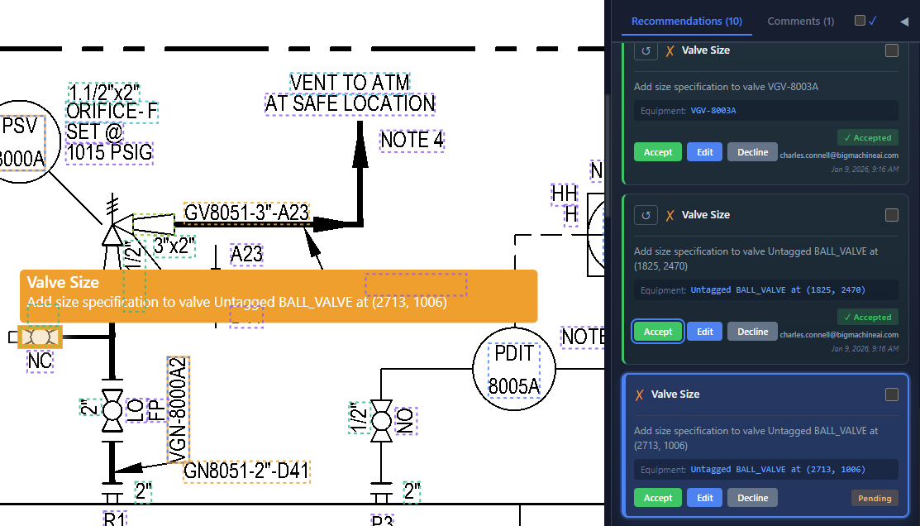Click the orange Valve Size tooltip on the drawing

point(279,295)
